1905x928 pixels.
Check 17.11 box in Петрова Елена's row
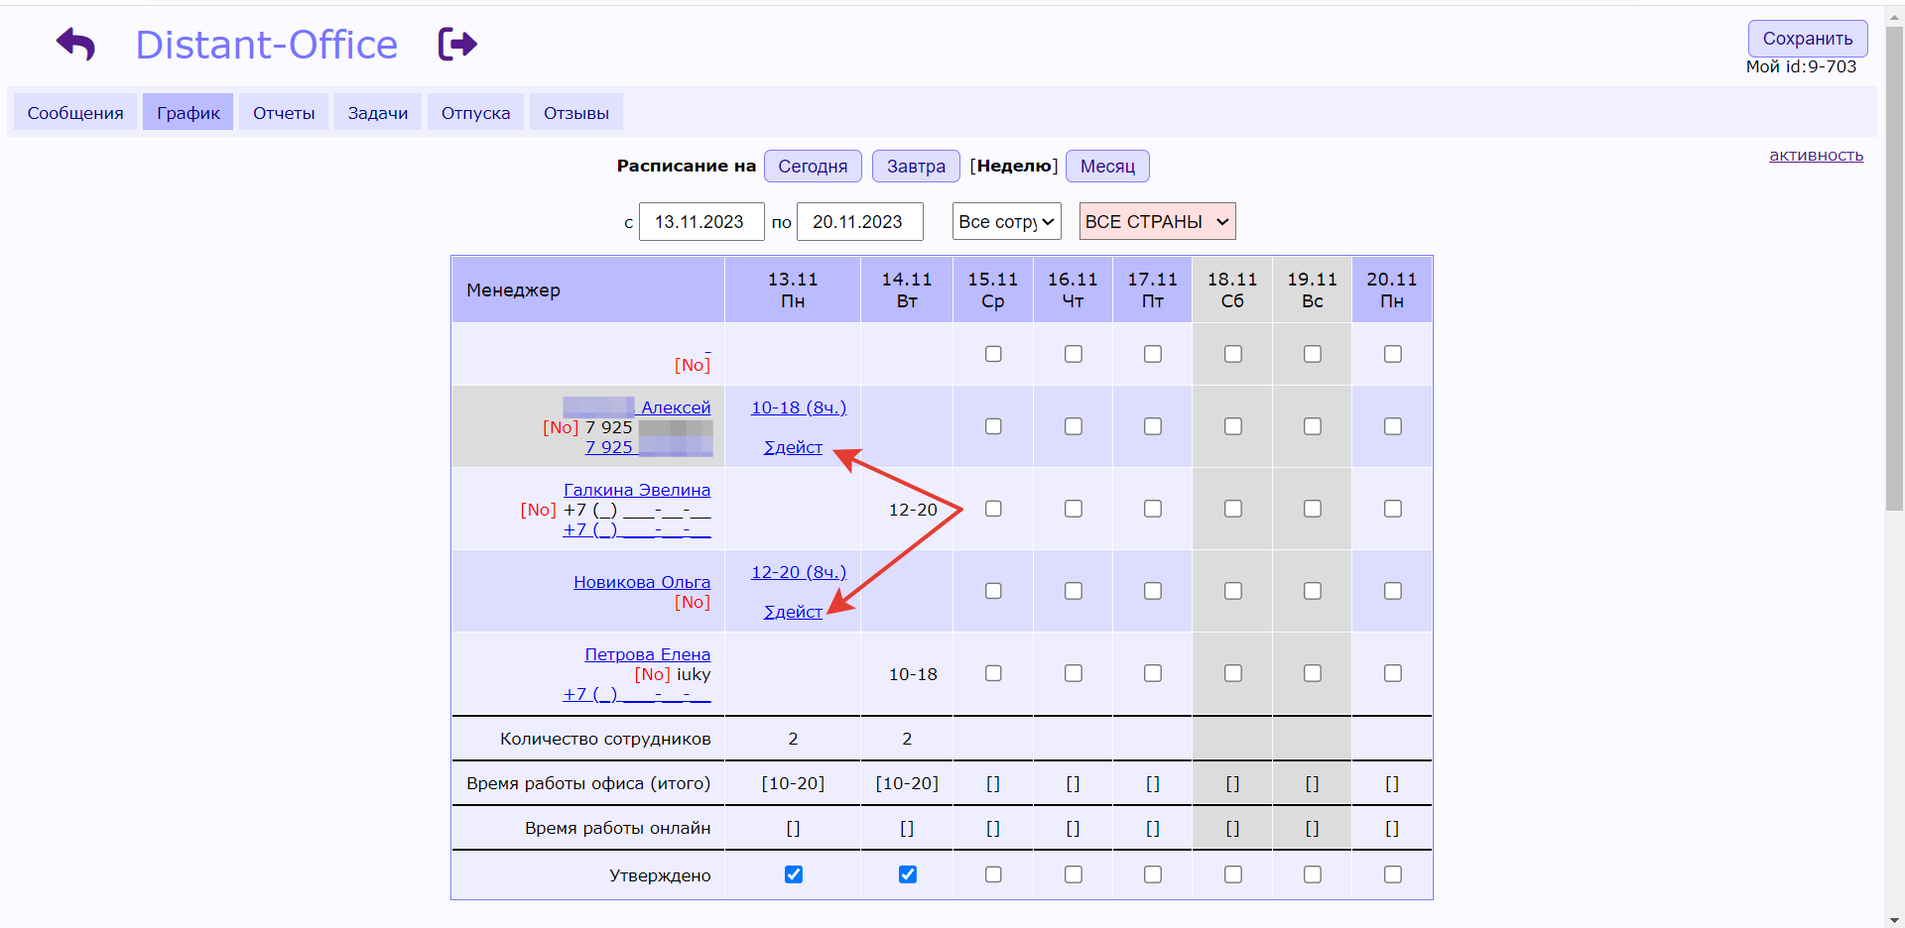pyautogui.click(x=1153, y=673)
